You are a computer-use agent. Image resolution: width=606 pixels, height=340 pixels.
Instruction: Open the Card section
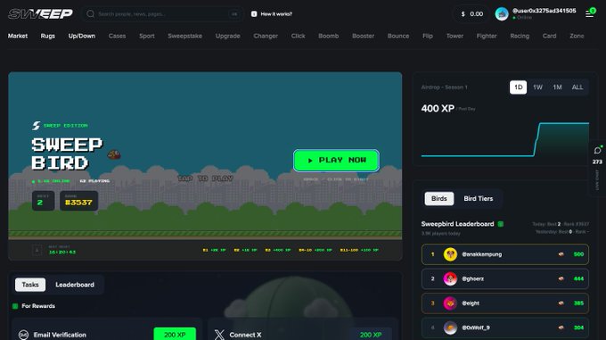coord(549,36)
